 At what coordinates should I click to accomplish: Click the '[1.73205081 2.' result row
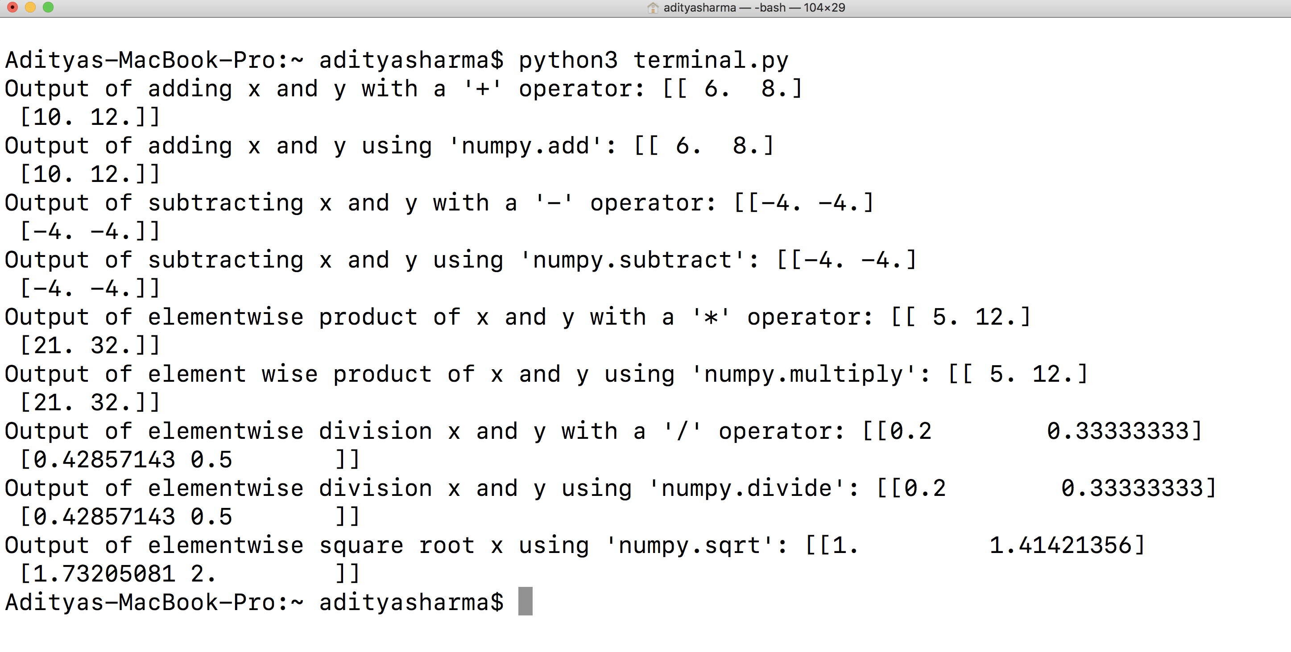(x=190, y=574)
